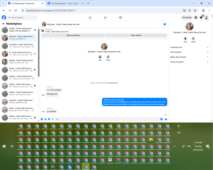Click the page vertical scrollbar on the right
This screenshot has height=170, width=213.
click(212, 68)
